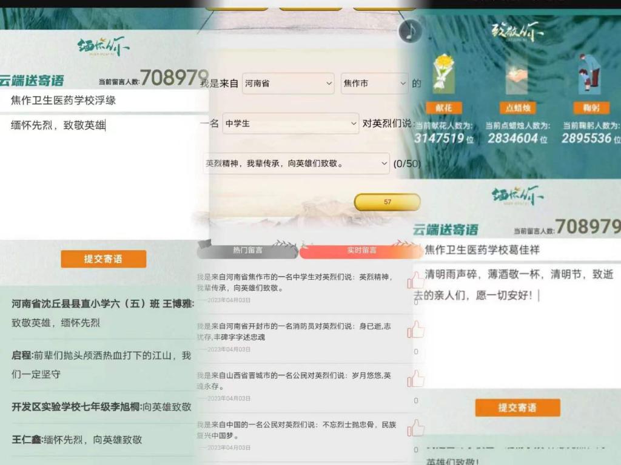Submit with 提交寄语 below 缅怀先烈 message
The height and width of the screenshot is (465, 621).
[103, 259]
